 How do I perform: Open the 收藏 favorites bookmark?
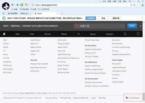tap(14, 9)
